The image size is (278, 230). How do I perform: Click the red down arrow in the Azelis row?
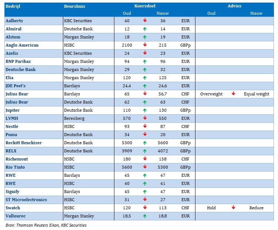click(x=145, y=53)
